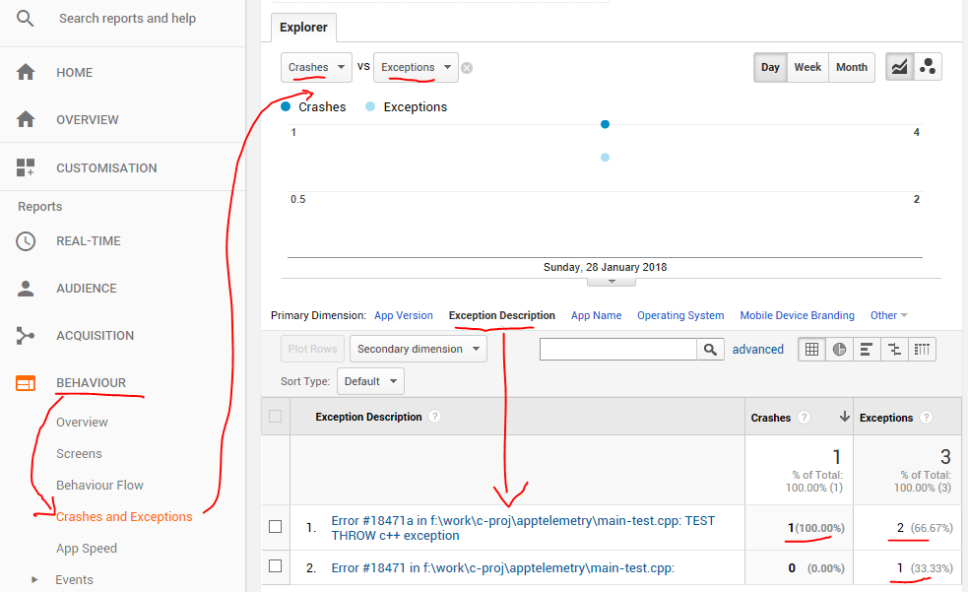
Task: Tick the select-all rows checkbox
Action: coord(276,416)
